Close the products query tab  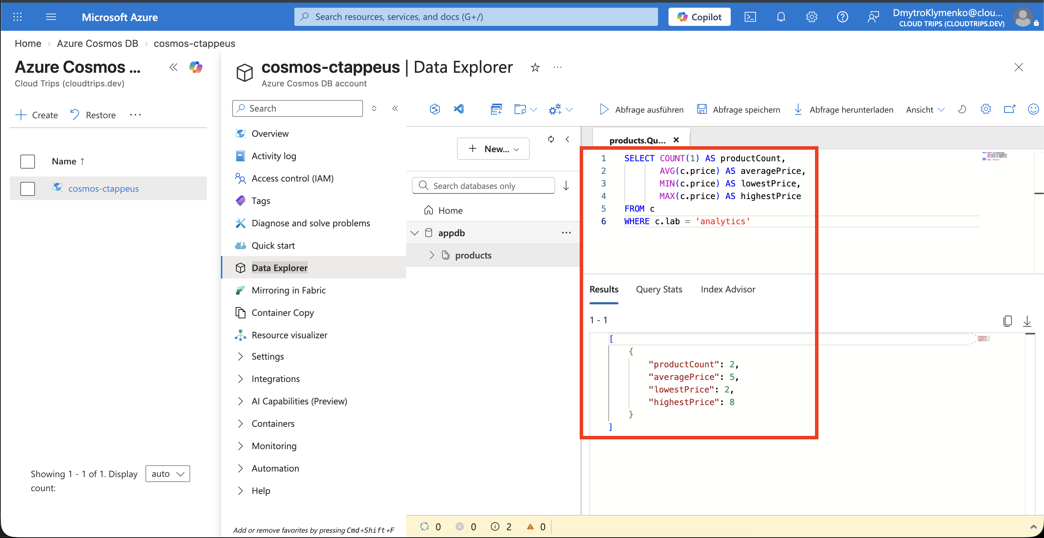[x=676, y=140]
